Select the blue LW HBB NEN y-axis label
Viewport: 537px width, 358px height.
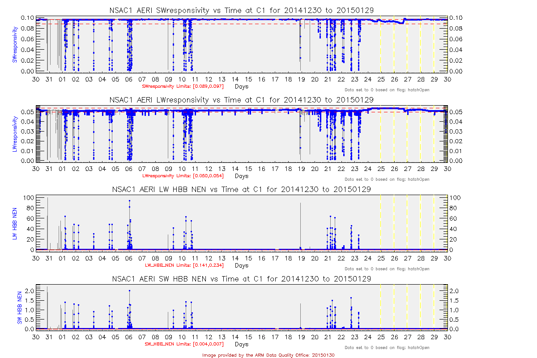coord(15,223)
